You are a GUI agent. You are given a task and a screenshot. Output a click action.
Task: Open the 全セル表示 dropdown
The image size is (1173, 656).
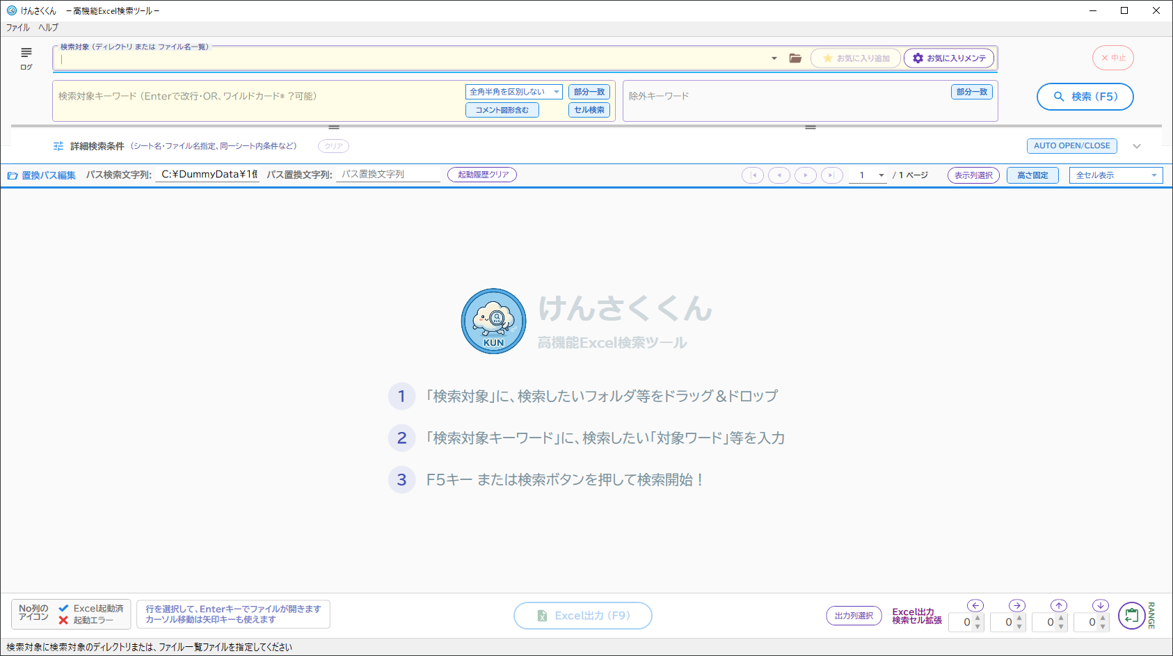point(1116,175)
